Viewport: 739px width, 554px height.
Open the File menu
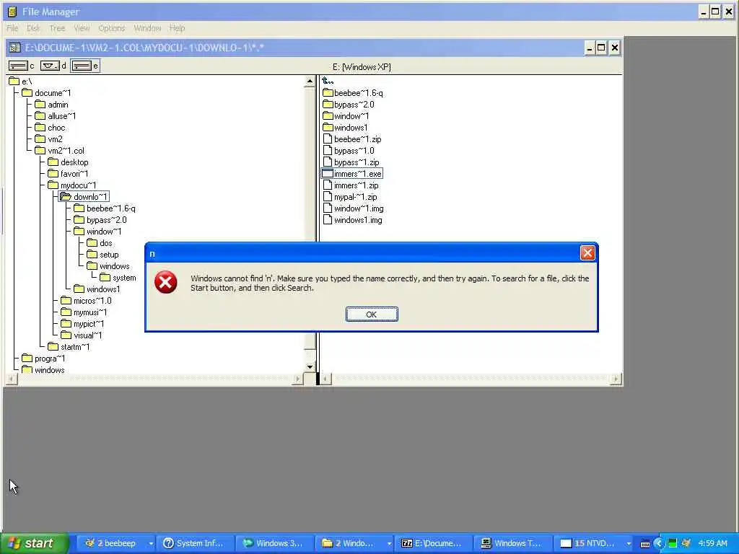(x=12, y=28)
